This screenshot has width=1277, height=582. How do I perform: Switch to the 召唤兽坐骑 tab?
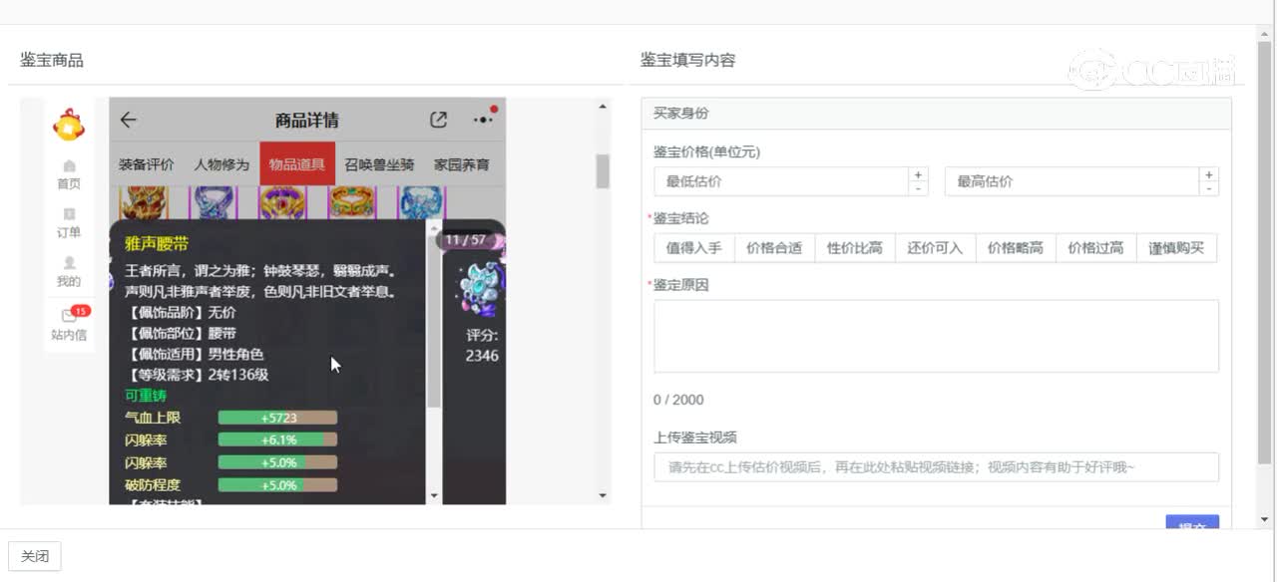point(379,164)
